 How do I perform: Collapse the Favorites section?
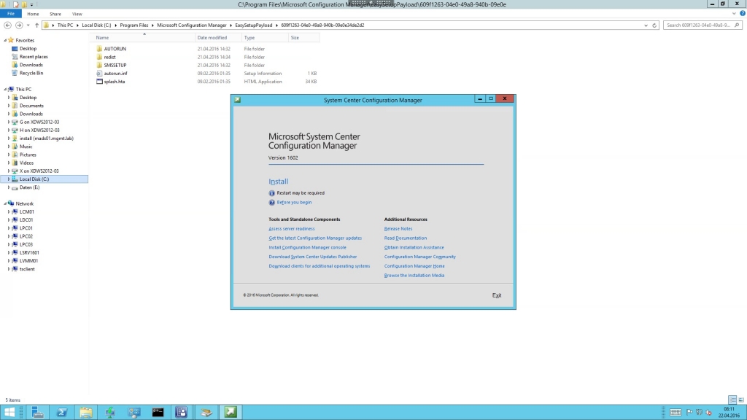pos(5,41)
